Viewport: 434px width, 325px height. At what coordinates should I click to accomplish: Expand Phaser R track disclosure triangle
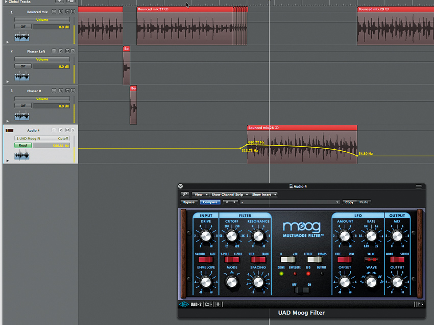click(x=8, y=121)
